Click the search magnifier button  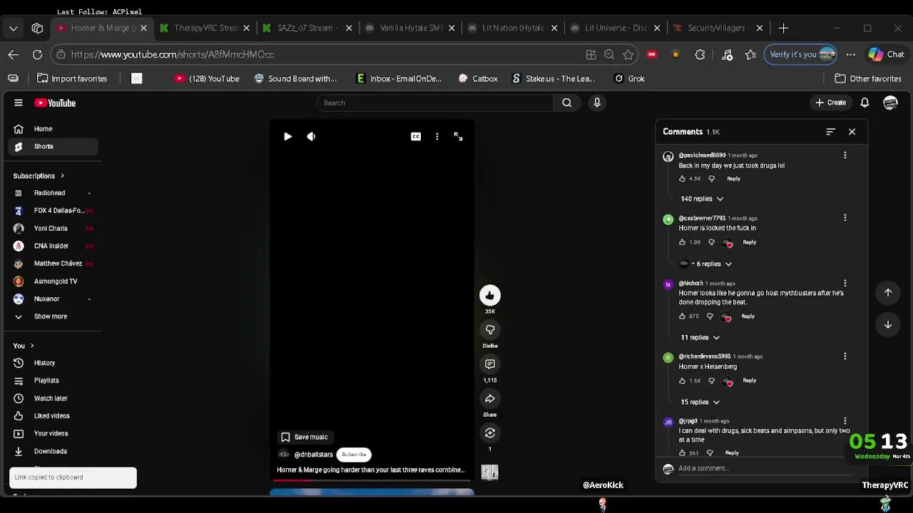point(566,103)
